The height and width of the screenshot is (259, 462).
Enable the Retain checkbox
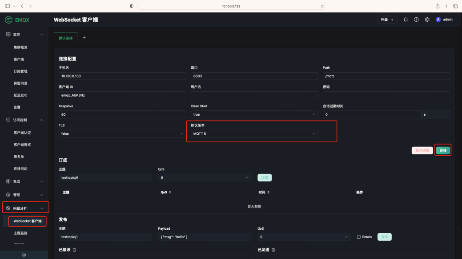359,237
